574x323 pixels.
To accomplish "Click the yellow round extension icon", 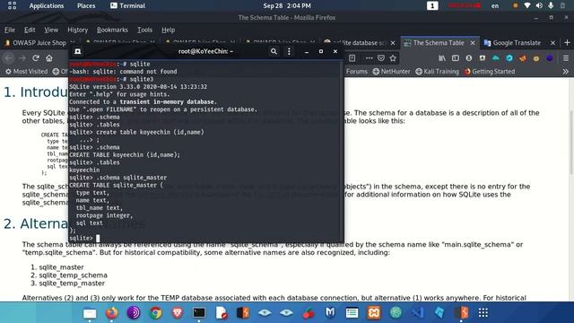I will pyautogui.click(x=536, y=58).
